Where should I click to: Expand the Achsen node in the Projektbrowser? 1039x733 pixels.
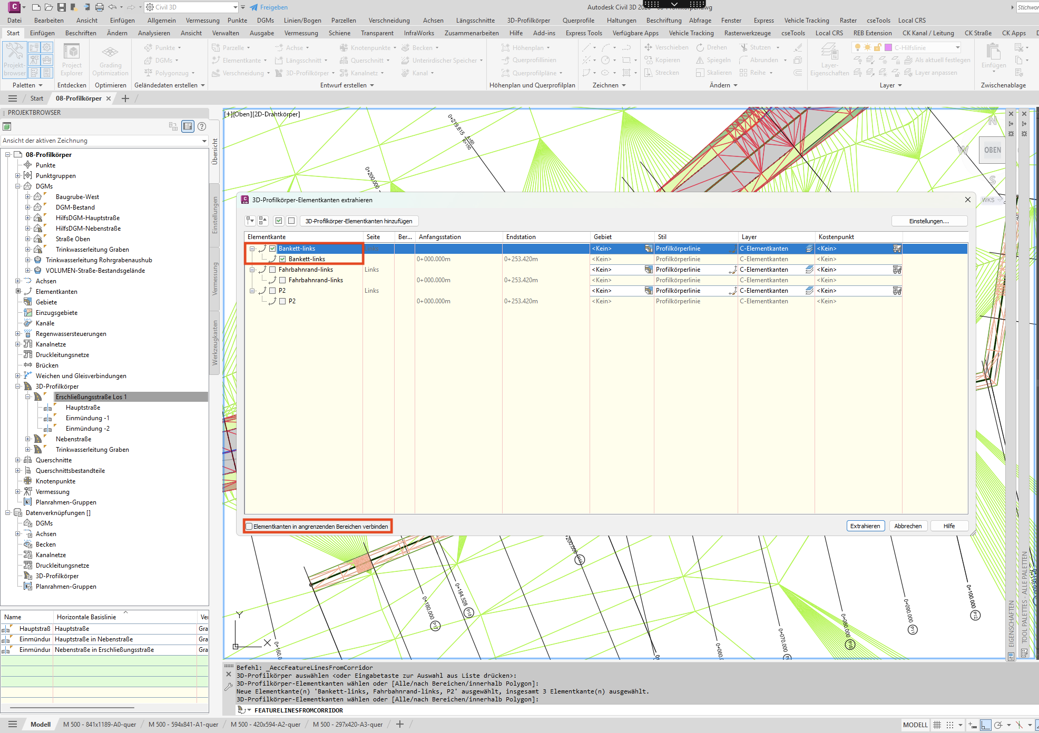18,281
